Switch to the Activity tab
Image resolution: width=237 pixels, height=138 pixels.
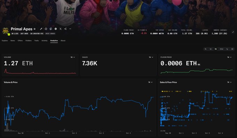click(x=45, y=41)
